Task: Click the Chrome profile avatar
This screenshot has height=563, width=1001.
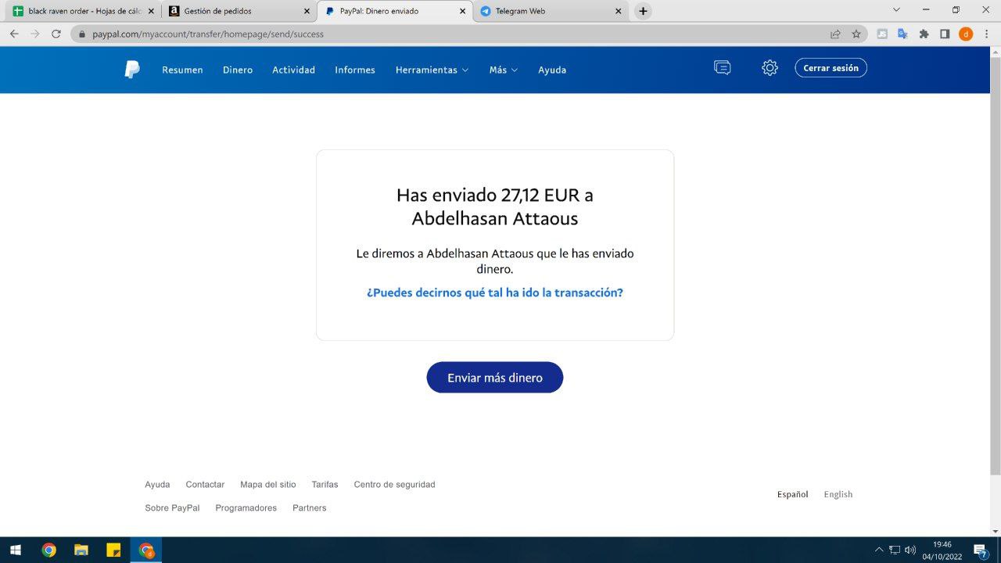Action: (966, 34)
